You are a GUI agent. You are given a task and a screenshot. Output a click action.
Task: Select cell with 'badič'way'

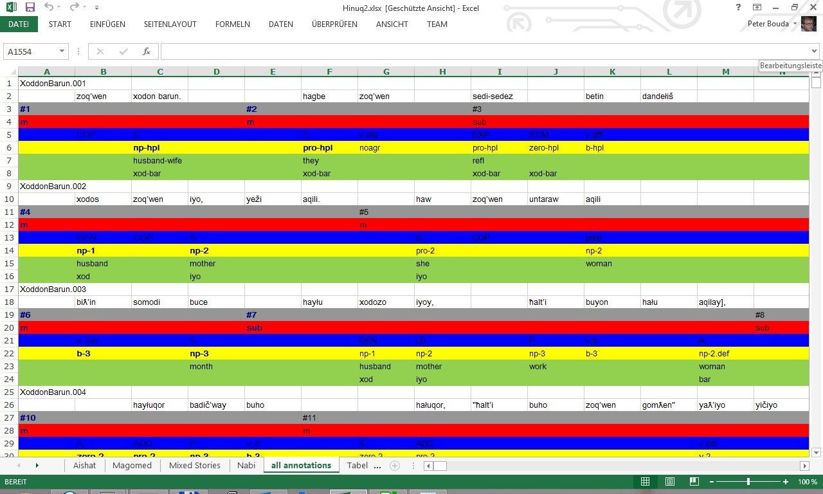216,405
